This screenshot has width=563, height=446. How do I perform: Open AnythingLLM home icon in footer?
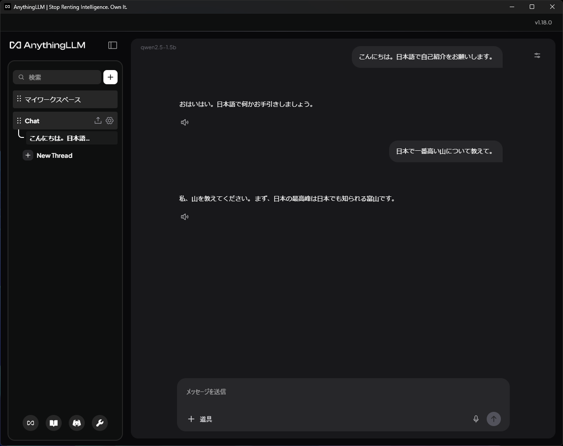31,423
